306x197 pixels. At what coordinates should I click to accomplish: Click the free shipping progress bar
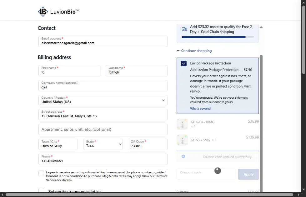click(218, 37)
